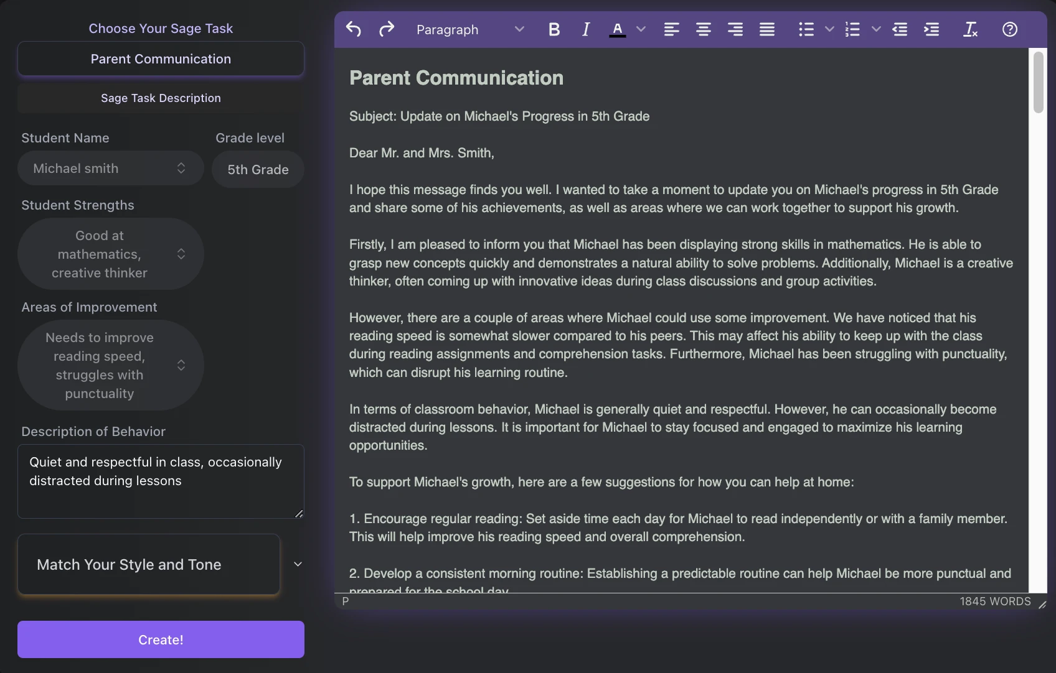Click the Choose Your Sage Task heading
The image size is (1056, 673).
point(161,29)
